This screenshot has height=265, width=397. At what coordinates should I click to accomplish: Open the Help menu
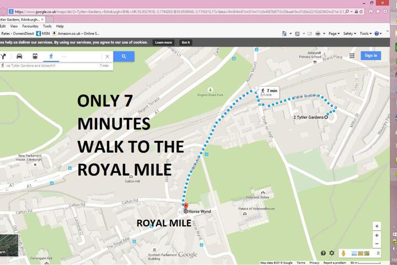[60, 26]
